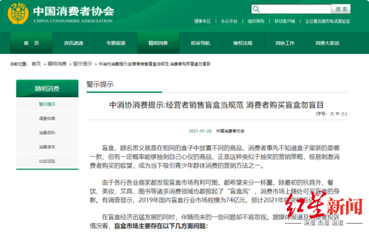This screenshot has width=369, height=233.
Task: Click 警示提示 in the breadcrumb trail
Action: coord(83,64)
